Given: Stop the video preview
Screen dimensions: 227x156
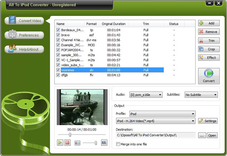Looking at the screenshot, I should (x=67, y=143).
